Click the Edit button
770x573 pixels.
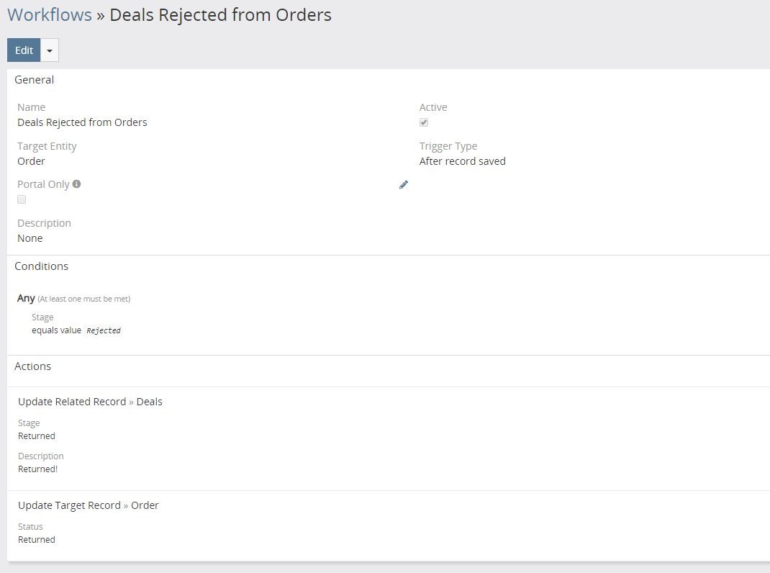(x=24, y=50)
